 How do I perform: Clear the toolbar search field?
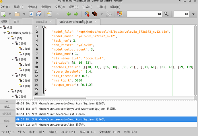coord(159,14)
